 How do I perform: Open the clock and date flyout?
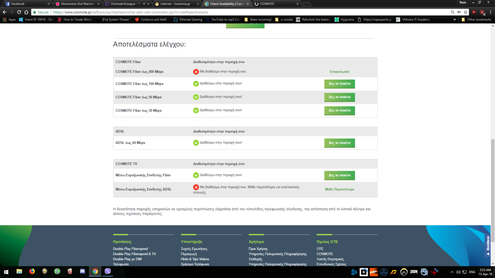click(485, 272)
